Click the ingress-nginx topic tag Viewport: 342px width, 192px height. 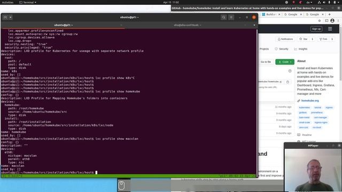(x=321, y=123)
